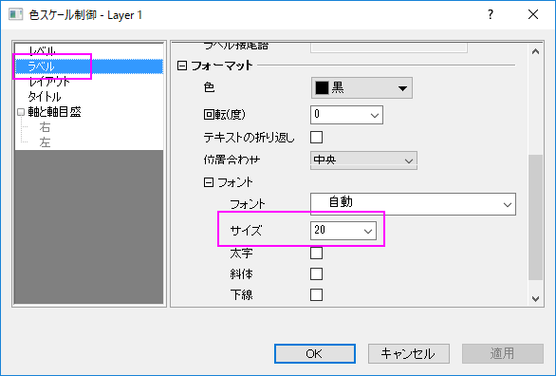This screenshot has height=376, width=556.
Task: Select the 左 axis item
Action: coord(45,142)
